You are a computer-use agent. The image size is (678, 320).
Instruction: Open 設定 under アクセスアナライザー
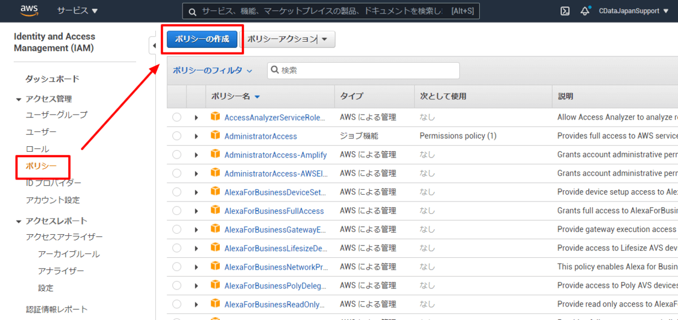(x=46, y=288)
